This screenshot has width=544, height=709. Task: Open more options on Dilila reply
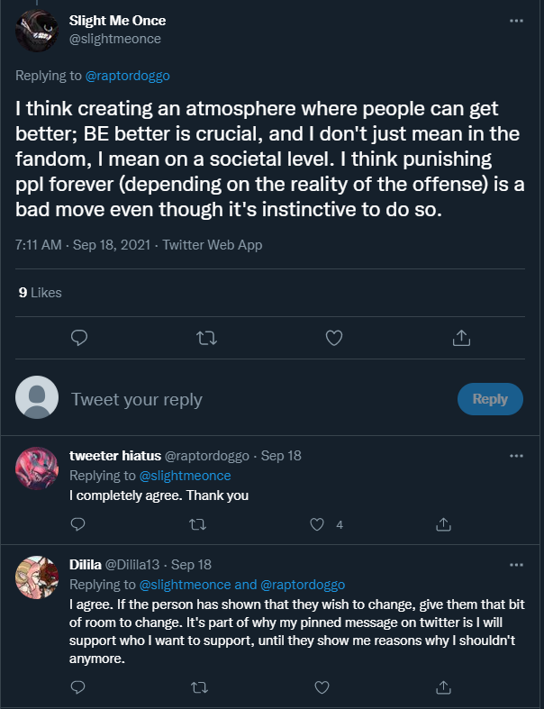pos(516,565)
